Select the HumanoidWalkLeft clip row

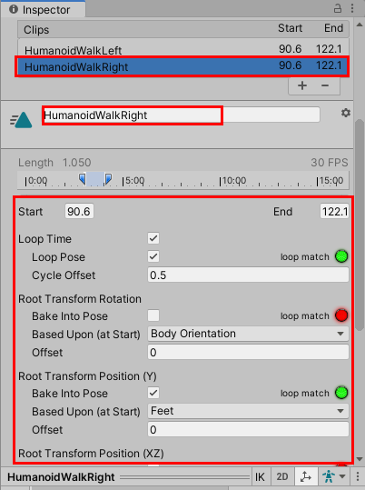[x=183, y=49]
